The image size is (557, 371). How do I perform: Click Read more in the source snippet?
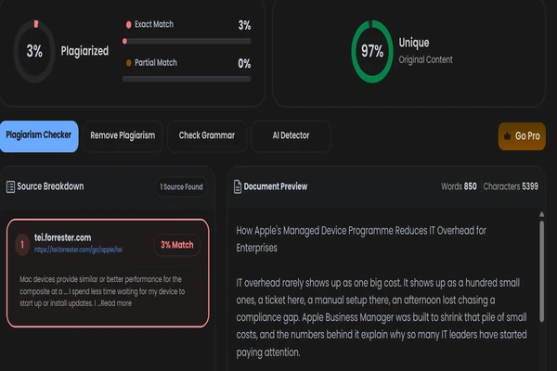116,303
